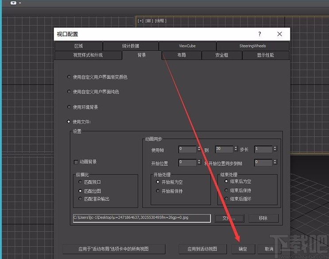Click the [线框] viewport shading label
This screenshot has height=259, width=329.
160,21
